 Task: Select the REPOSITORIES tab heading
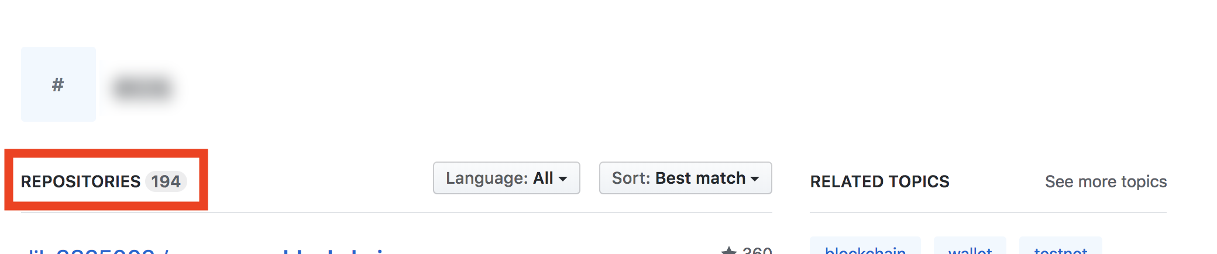(x=81, y=181)
